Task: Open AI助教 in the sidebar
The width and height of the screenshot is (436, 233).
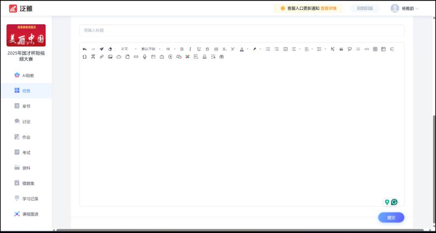Action: coord(26,75)
